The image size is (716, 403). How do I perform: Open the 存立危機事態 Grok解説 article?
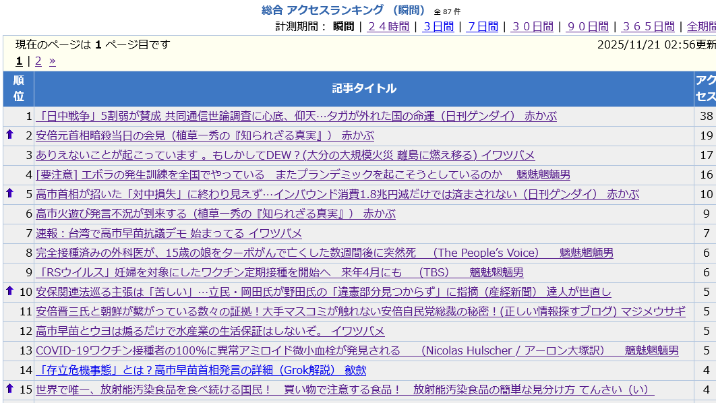tap(201, 370)
